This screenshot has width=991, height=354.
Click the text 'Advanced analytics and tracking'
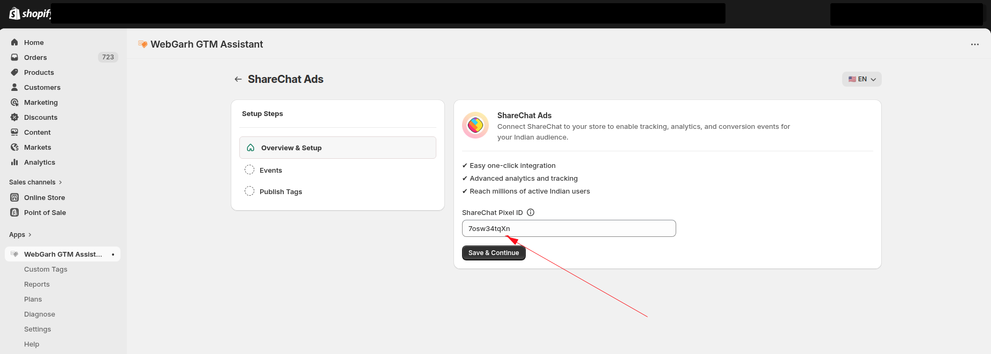(x=524, y=179)
